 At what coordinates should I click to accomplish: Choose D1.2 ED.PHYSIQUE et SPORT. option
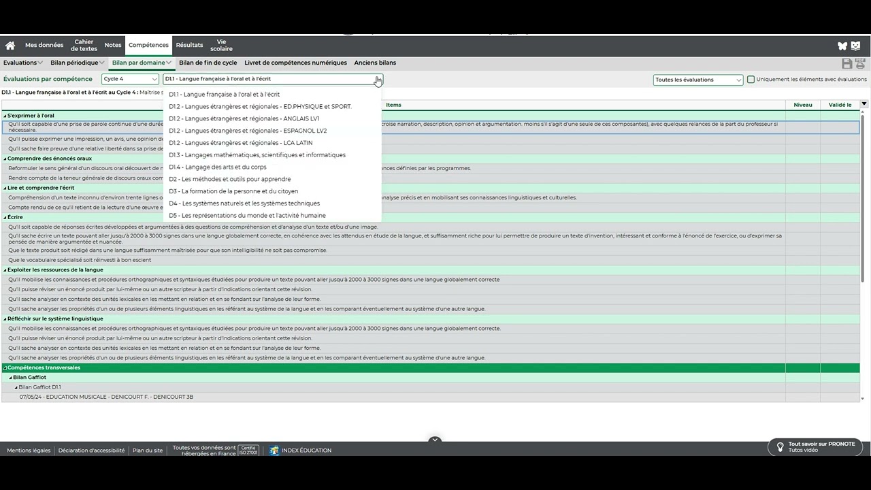(x=272, y=107)
